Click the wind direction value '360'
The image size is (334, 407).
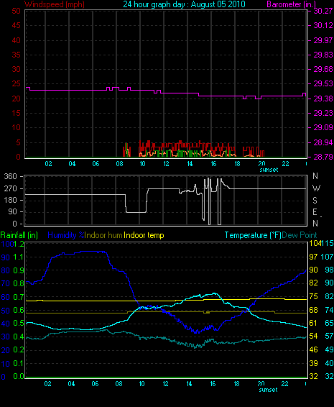11,176
